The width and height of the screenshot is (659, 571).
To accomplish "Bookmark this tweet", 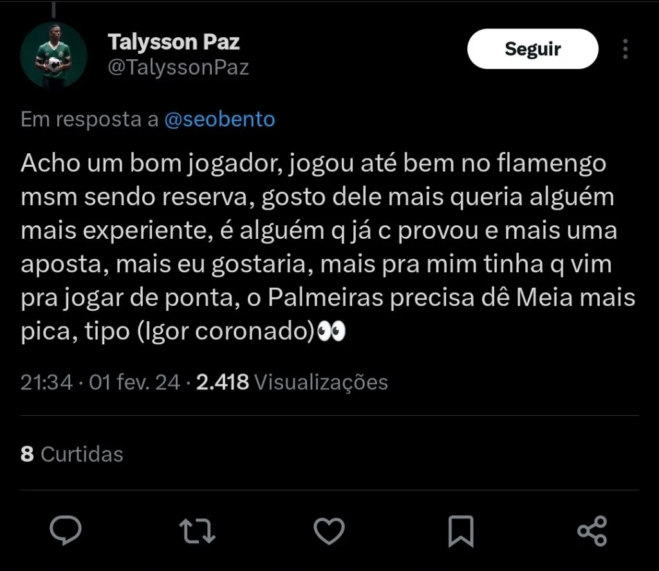I will point(460,531).
